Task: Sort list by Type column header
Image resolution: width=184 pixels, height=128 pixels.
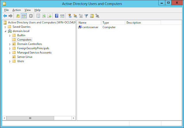Action: pyautogui.click(x=113, y=23)
